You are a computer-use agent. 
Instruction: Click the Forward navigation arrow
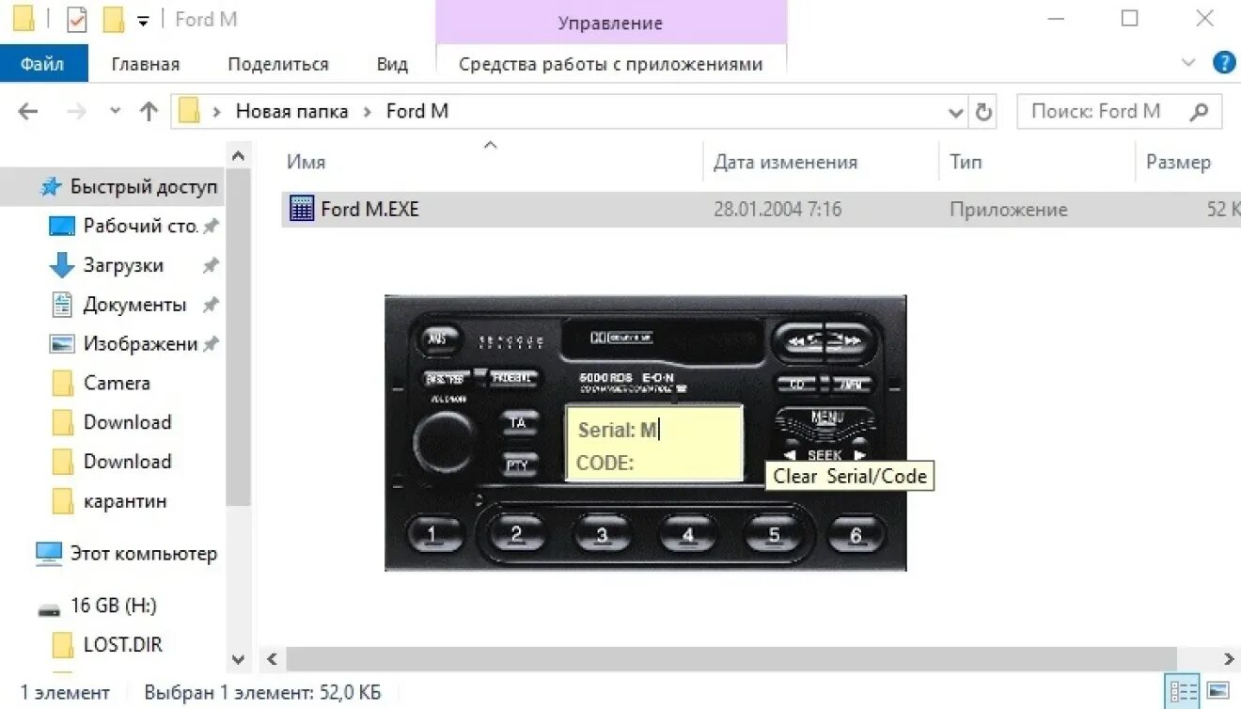[77, 111]
